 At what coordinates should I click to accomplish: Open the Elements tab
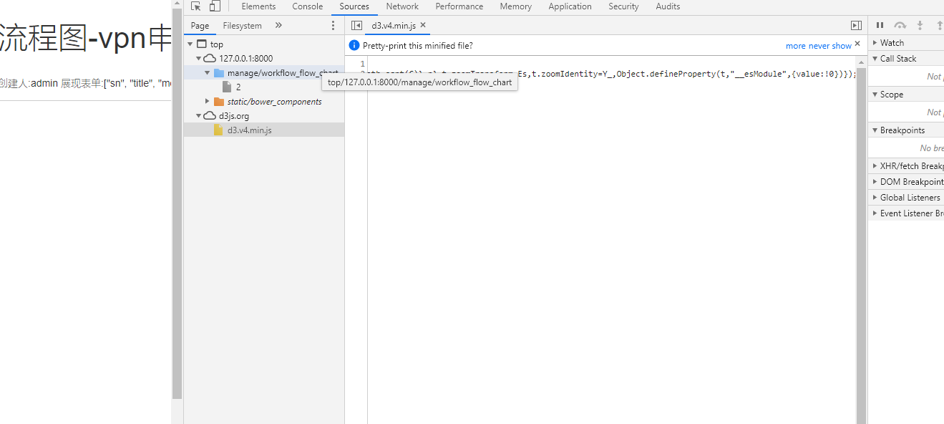coord(258,6)
